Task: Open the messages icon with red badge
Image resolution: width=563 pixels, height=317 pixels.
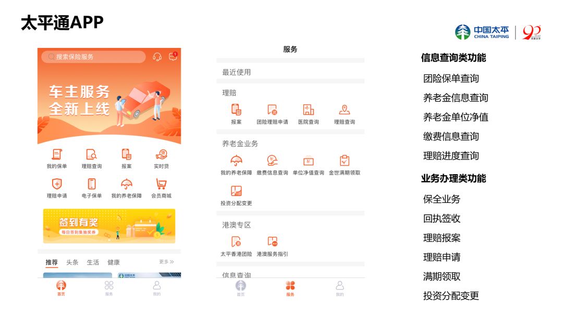Action: click(173, 56)
